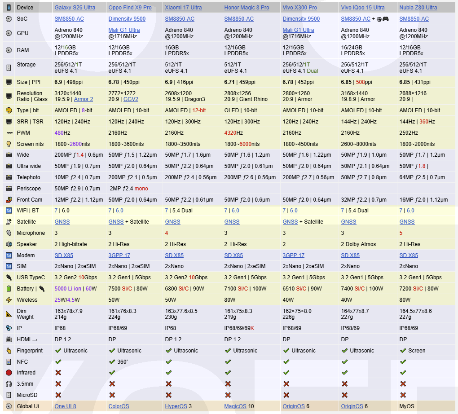The image size is (458, 414).
Task: Click the ruler triangle icon beside Dim Weight
Action: pos(9,314)
